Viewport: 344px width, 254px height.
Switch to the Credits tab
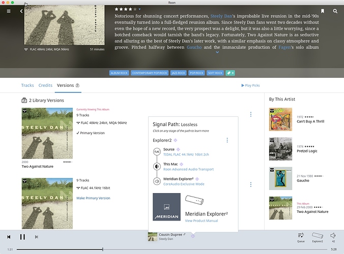pos(45,85)
